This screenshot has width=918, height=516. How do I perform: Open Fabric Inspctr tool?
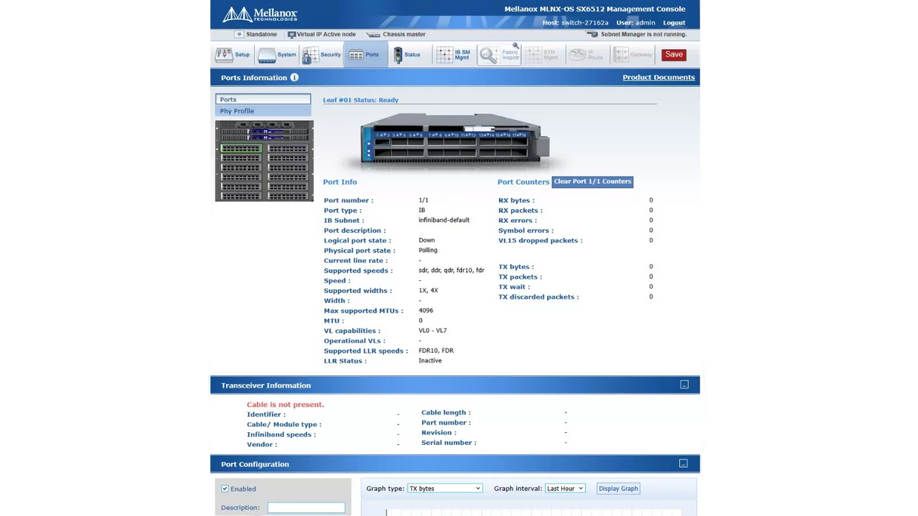499,54
